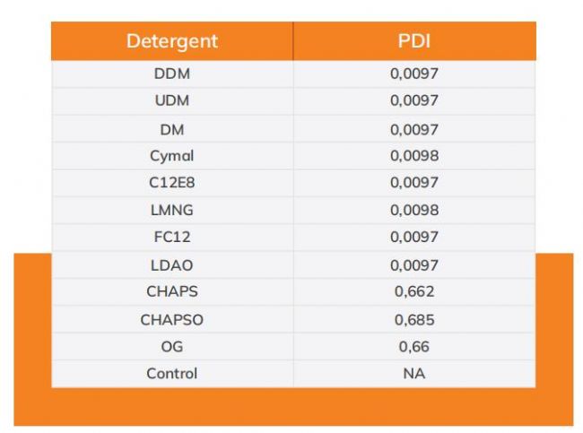This screenshot has width=583, height=433.
Task: Click the PDI column header
Action: click(413, 41)
